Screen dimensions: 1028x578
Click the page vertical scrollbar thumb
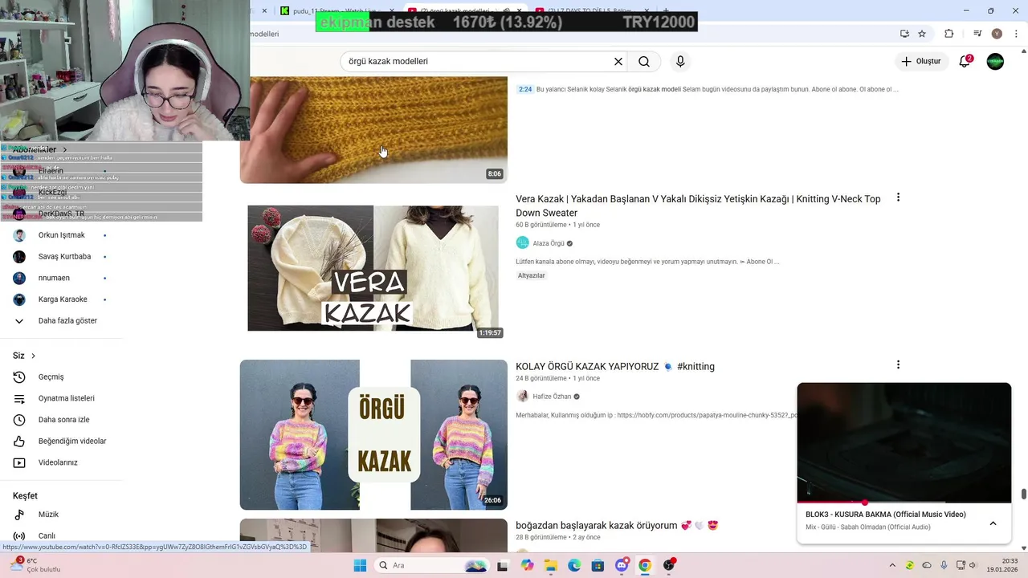coord(1023,494)
